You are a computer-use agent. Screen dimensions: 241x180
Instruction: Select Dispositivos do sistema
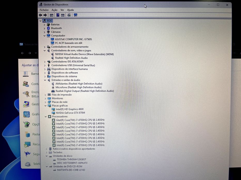[64, 76]
